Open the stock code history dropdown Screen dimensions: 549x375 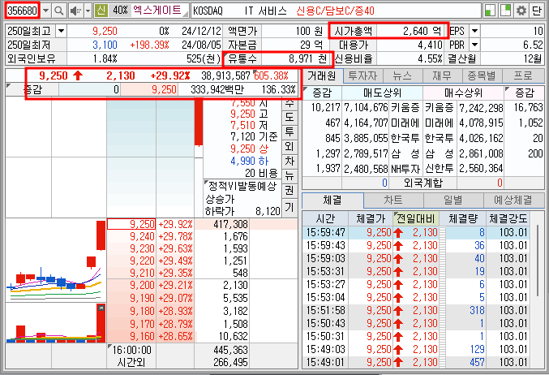tap(45, 11)
